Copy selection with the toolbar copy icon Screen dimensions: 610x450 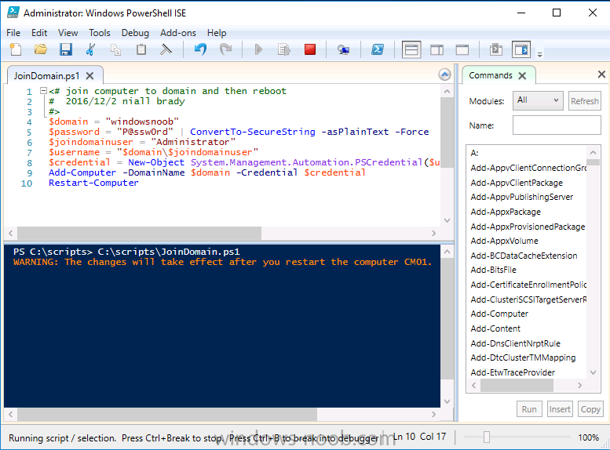pyautogui.click(x=115, y=49)
